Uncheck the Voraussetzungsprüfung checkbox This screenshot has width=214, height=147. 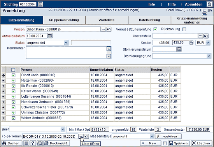(x=155, y=29)
